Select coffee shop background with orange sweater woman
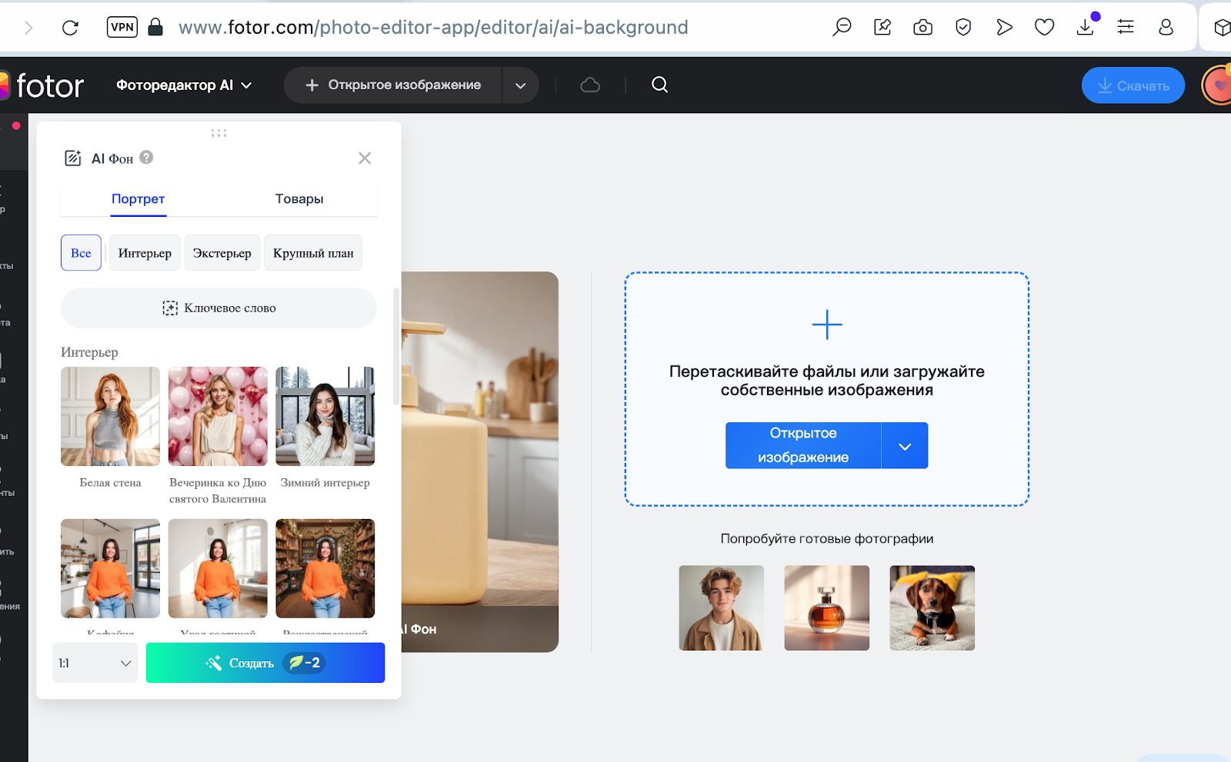This screenshot has height=762, width=1231. point(111,568)
